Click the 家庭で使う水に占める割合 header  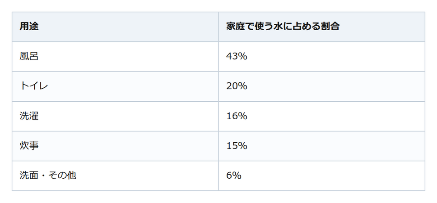coord(321,27)
